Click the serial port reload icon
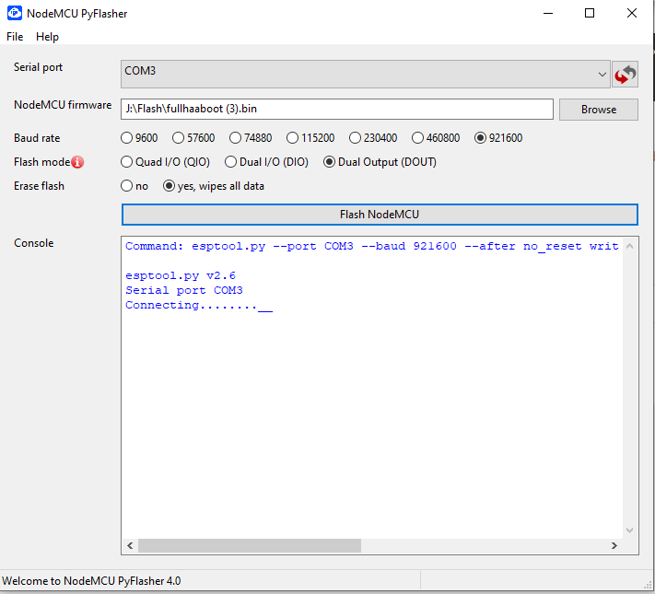This screenshot has width=655, height=594. [625, 75]
